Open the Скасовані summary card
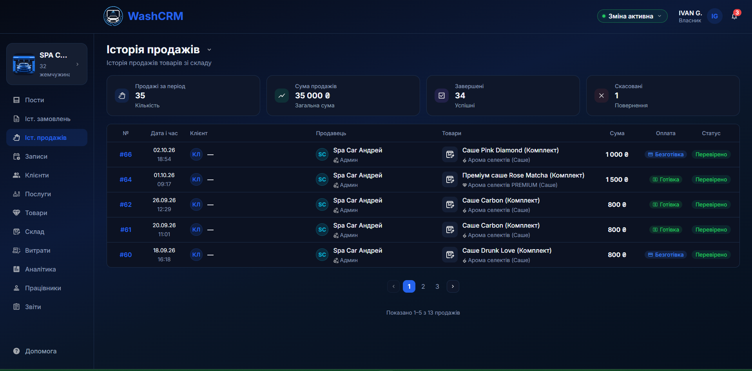Viewport: 752px width, 371px height. 663,96
